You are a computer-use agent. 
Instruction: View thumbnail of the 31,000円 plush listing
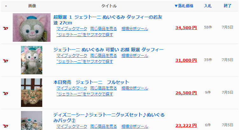31,60
